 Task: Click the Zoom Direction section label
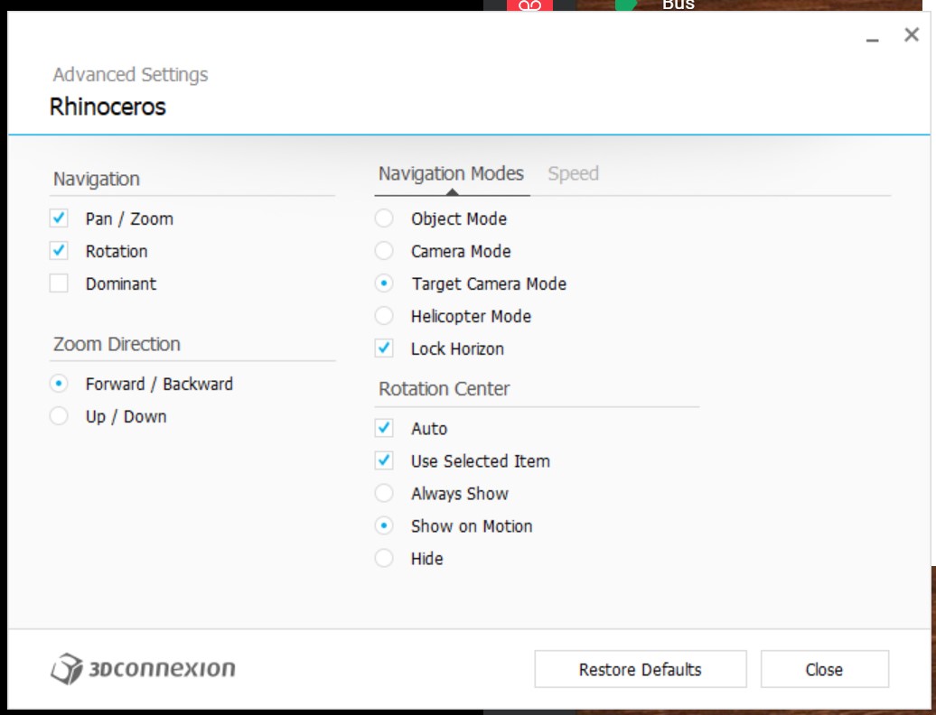pyautogui.click(x=117, y=344)
